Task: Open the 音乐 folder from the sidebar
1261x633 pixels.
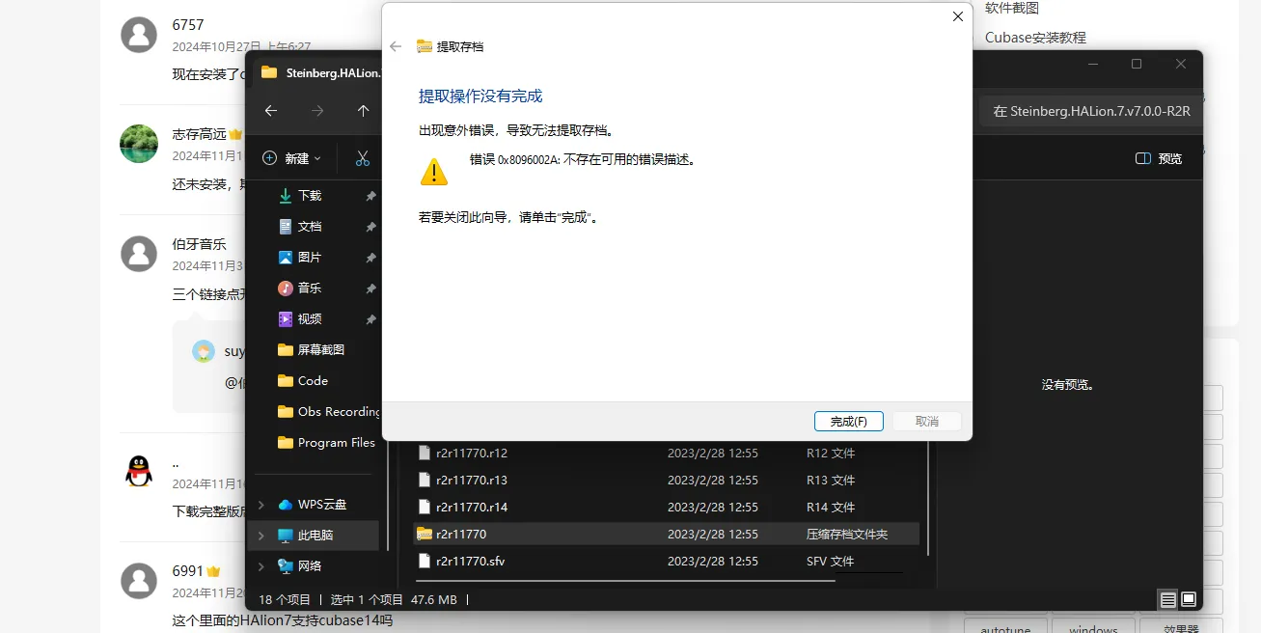Action: coord(307,288)
